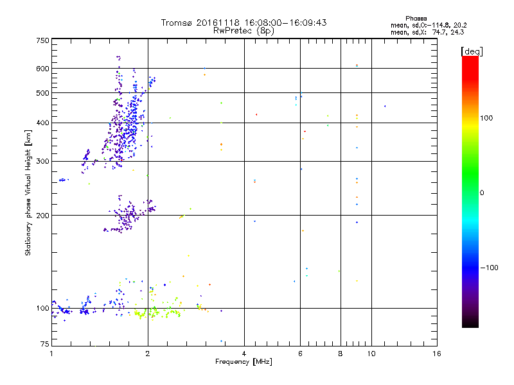Click the y-axis tick label '750'
The height and width of the screenshot is (385, 514).
coord(43,40)
